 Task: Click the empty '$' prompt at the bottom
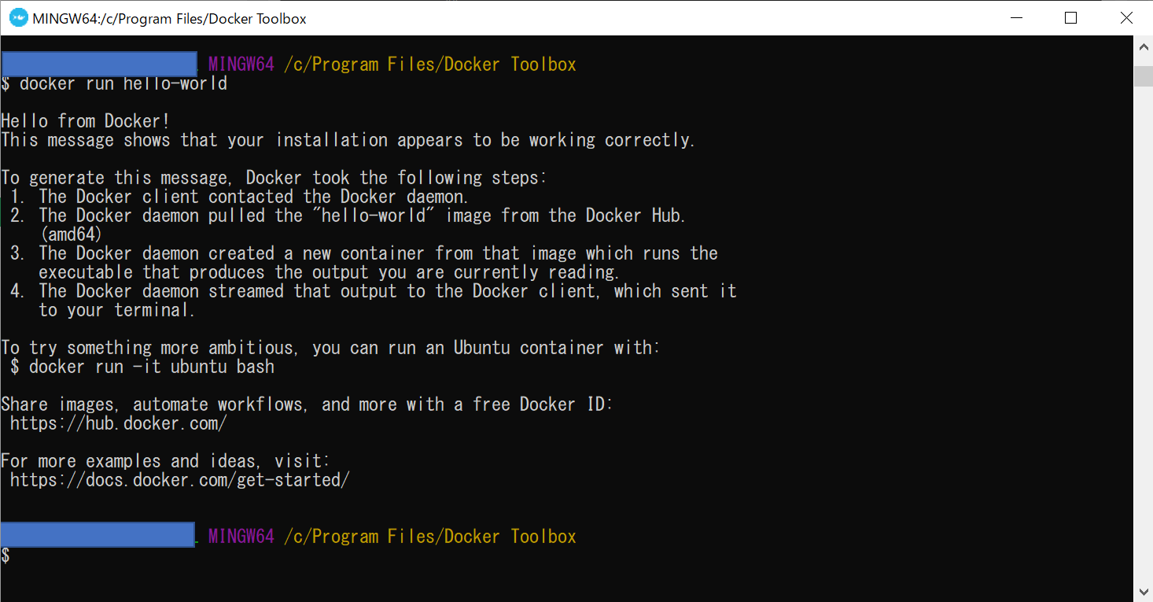(6, 556)
